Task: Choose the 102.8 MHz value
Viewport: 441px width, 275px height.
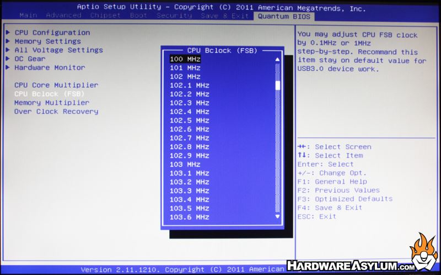Action: click(x=190, y=147)
